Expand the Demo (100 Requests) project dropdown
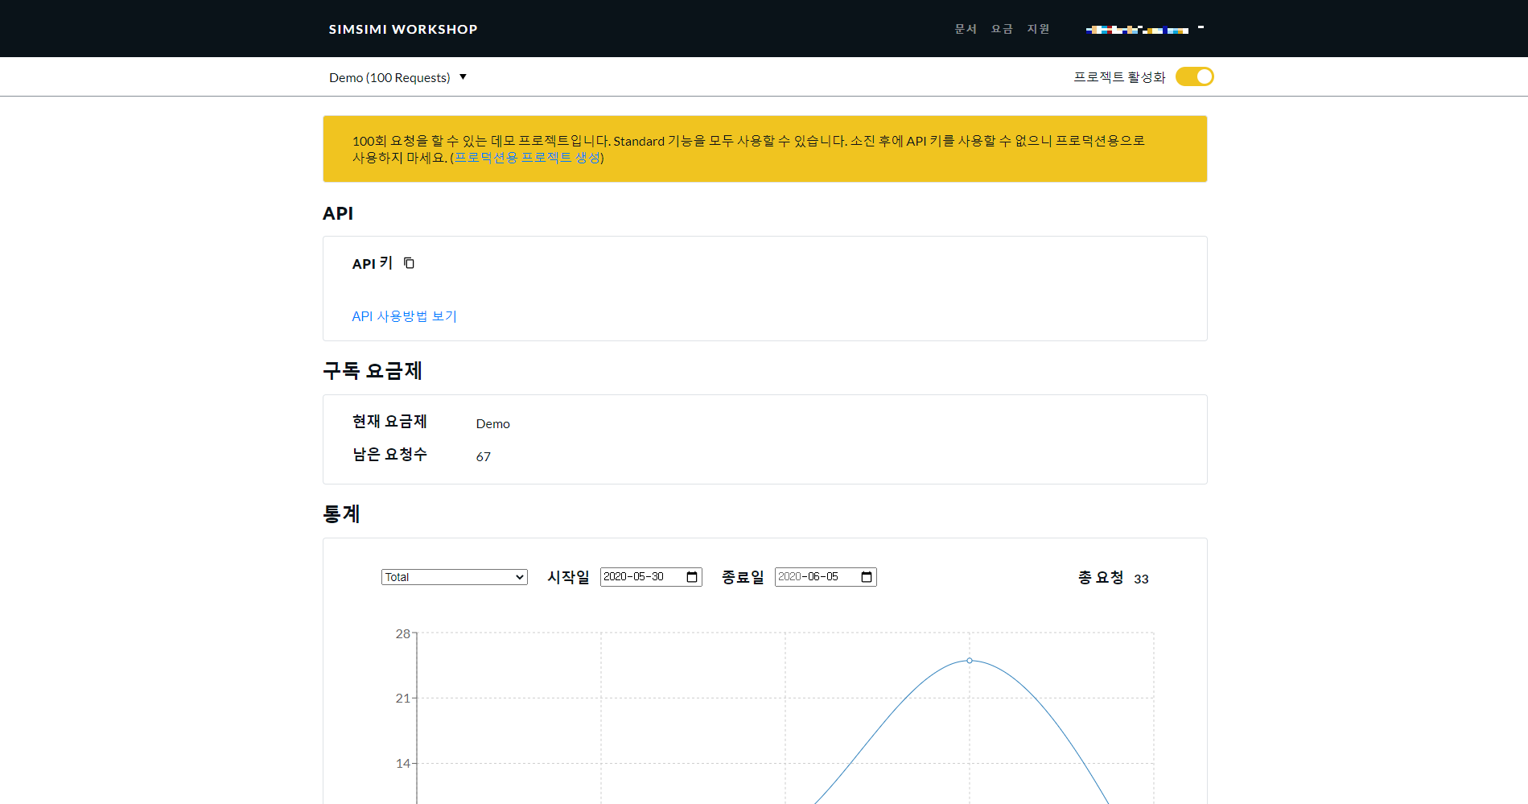 pos(397,77)
